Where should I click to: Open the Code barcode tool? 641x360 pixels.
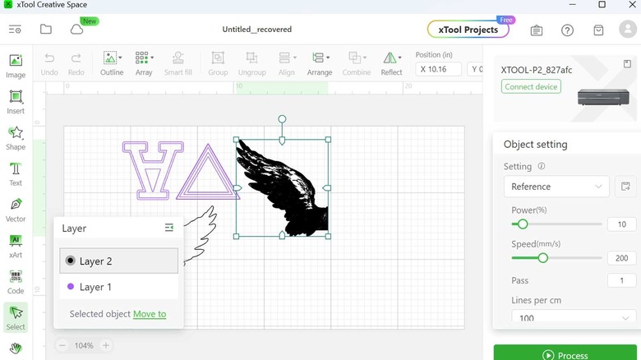click(16, 282)
